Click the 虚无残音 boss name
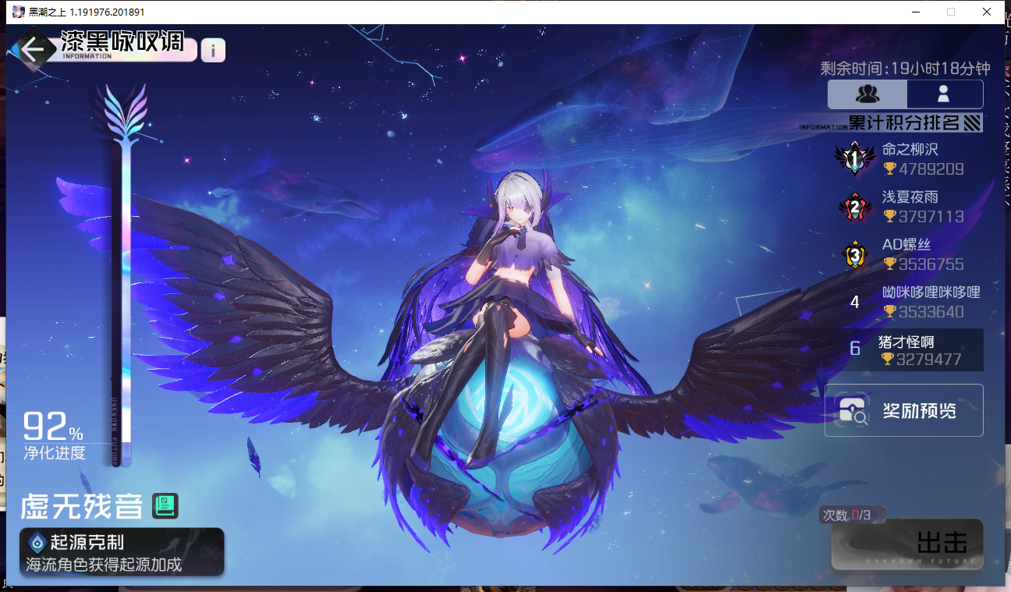The height and width of the screenshot is (592, 1011). click(x=82, y=507)
